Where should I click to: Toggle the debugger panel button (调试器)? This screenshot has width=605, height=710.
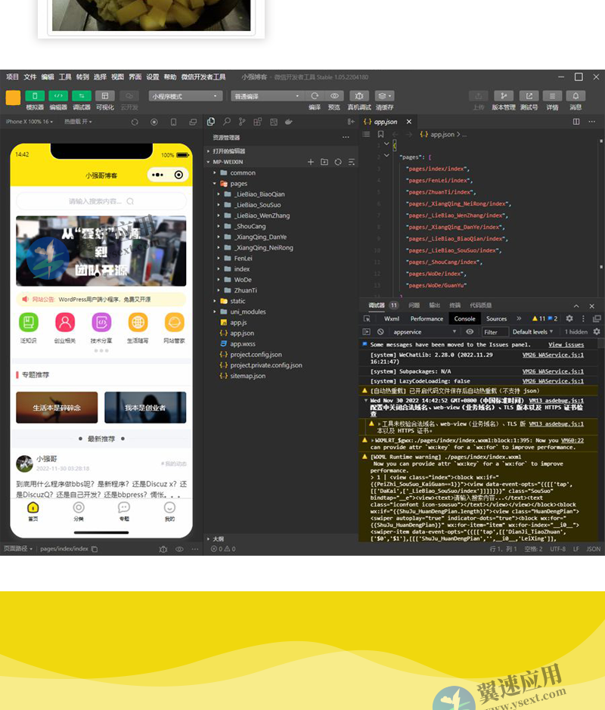(x=82, y=96)
